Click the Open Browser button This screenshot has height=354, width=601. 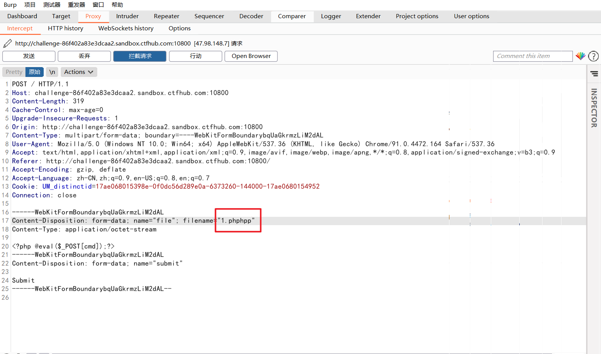click(251, 56)
